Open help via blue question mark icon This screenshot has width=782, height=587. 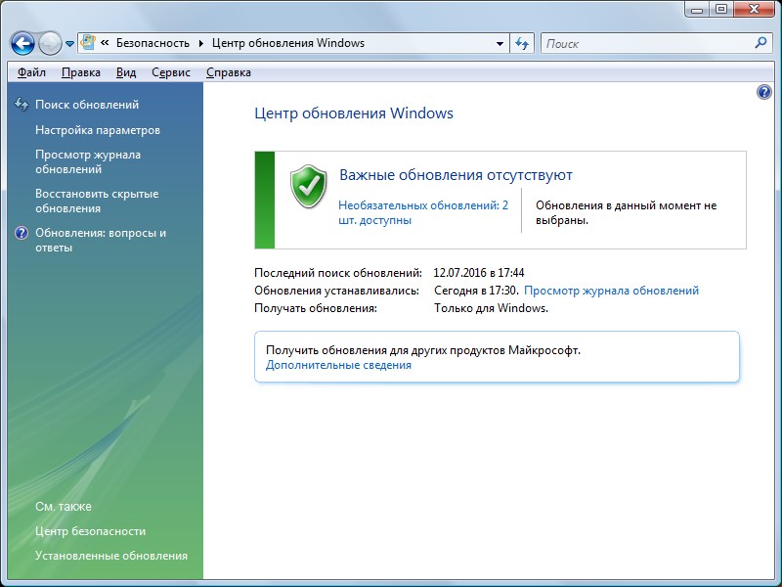coord(764,92)
